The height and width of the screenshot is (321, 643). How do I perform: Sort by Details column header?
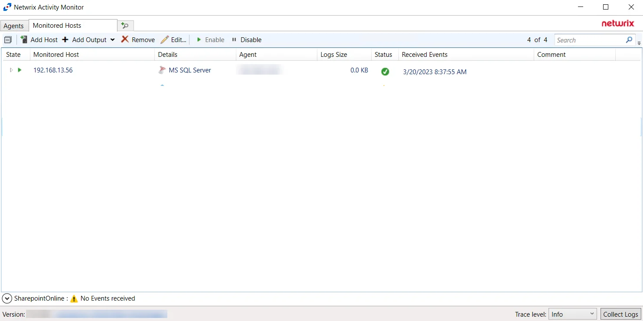coord(195,55)
